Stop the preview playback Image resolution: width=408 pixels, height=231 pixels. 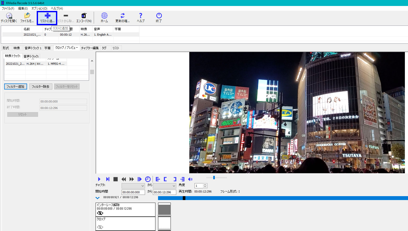pos(116,179)
